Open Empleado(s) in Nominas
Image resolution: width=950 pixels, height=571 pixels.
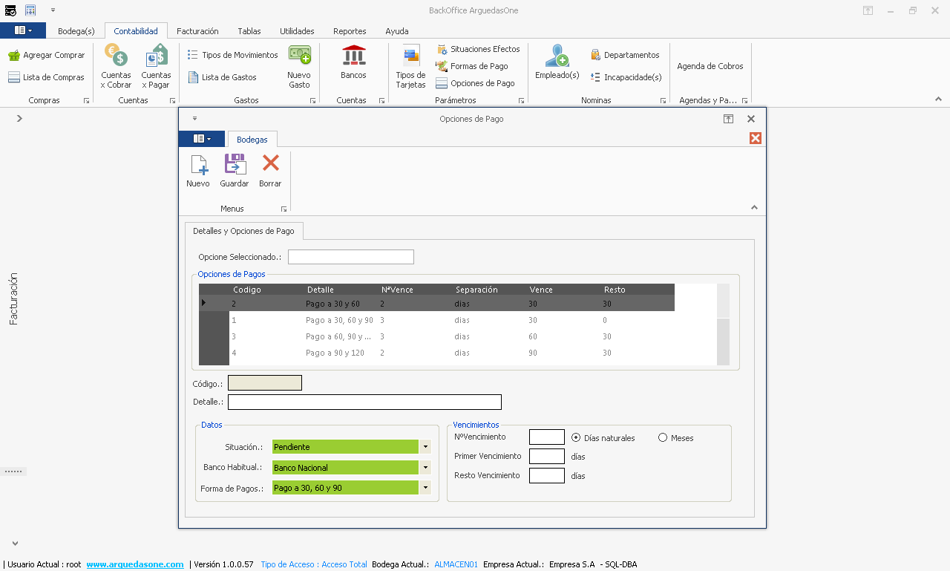tap(557, 62)
